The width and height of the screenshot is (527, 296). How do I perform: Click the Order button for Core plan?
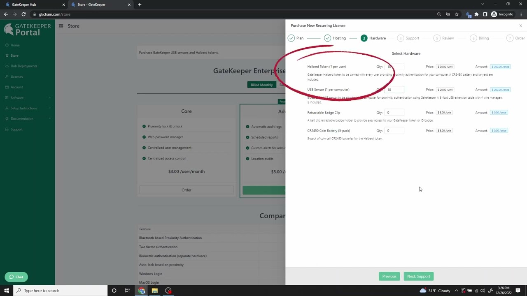click(187, 190)
